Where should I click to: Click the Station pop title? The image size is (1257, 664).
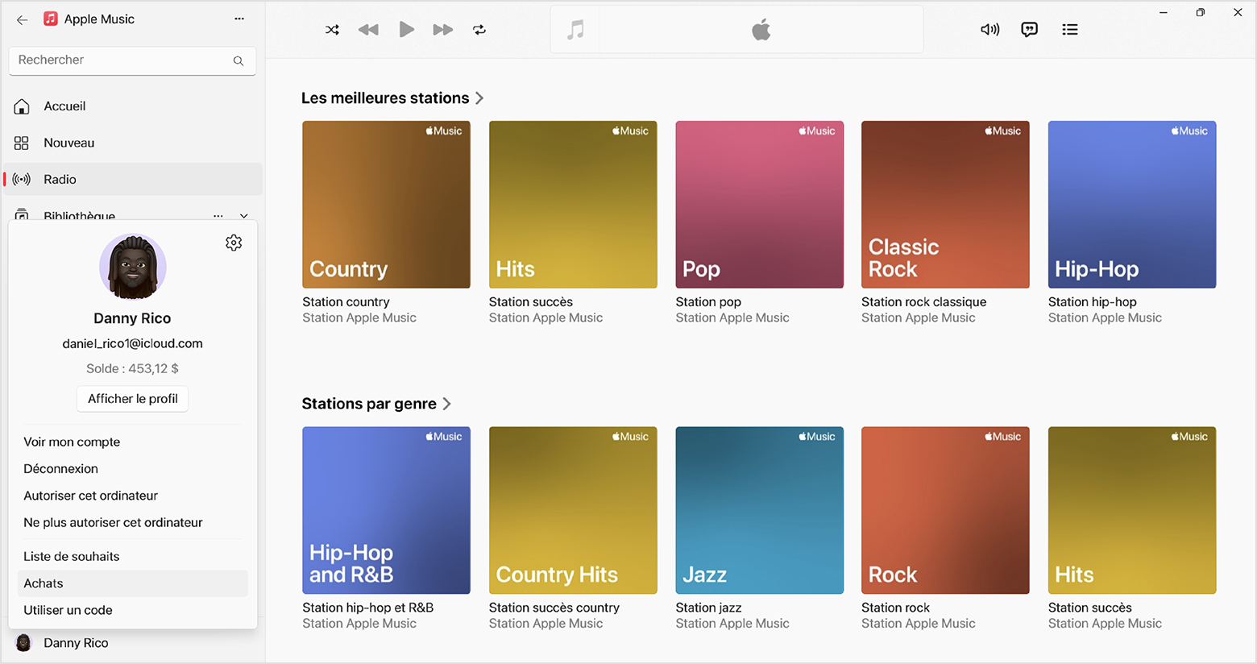[708, 302]
